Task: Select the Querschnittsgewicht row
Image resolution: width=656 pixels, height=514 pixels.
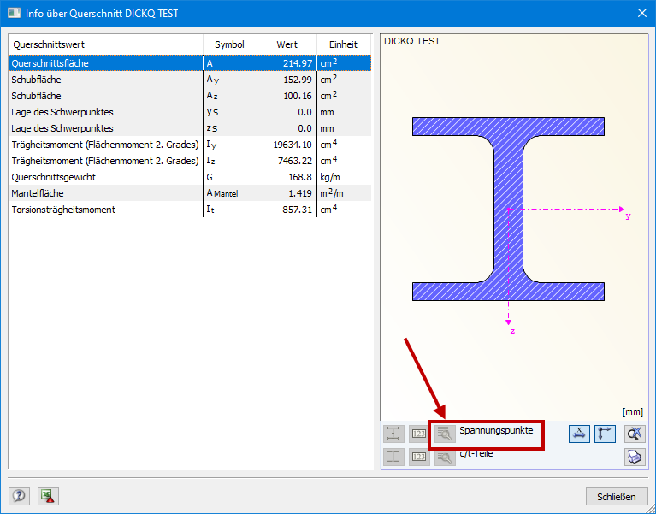Action: point(190,177)
